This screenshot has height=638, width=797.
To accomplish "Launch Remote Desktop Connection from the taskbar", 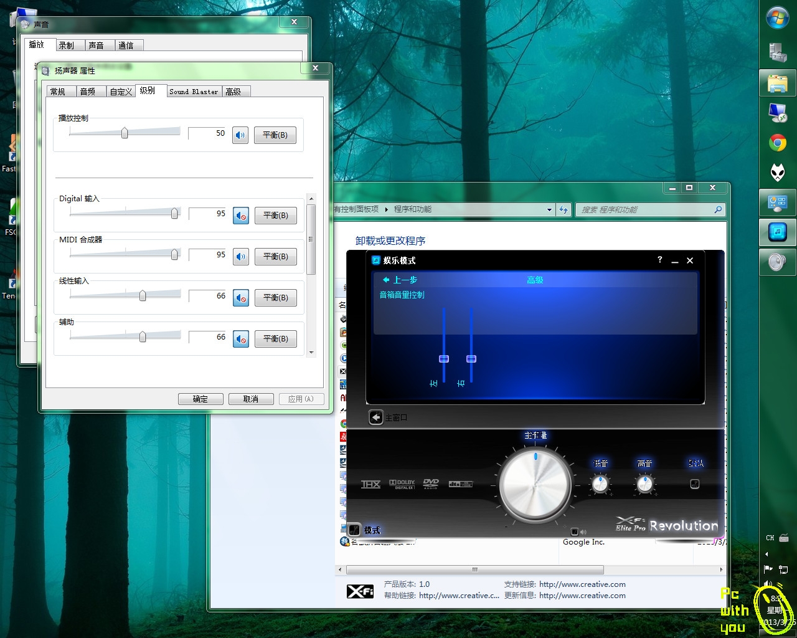I will [x=777, y=112].
